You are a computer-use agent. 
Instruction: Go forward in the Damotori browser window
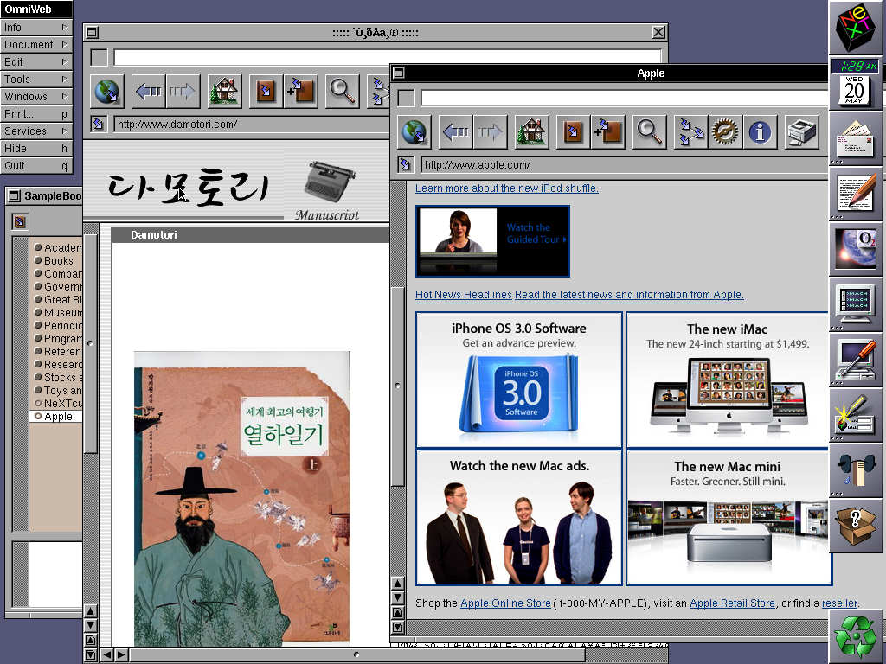point(183,92)
